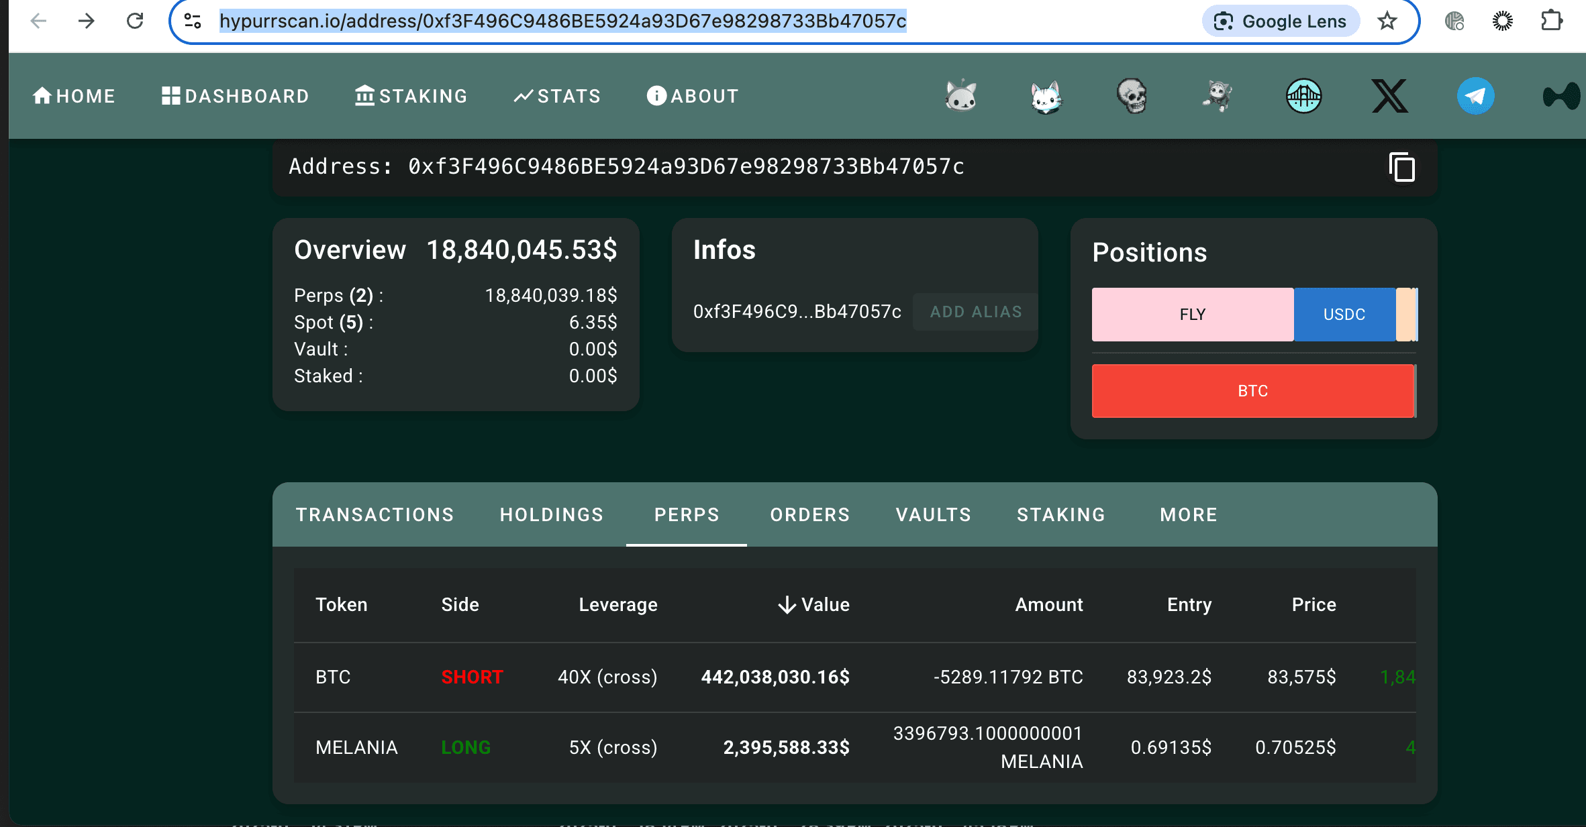Viewport: 1586px width, 827px height.
Task: Click the white-blue cat icon in navbar
Action: [x=1046, y=97]
